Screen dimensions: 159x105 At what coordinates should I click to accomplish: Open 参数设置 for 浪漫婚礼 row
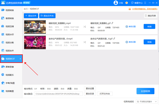(130, 26)
